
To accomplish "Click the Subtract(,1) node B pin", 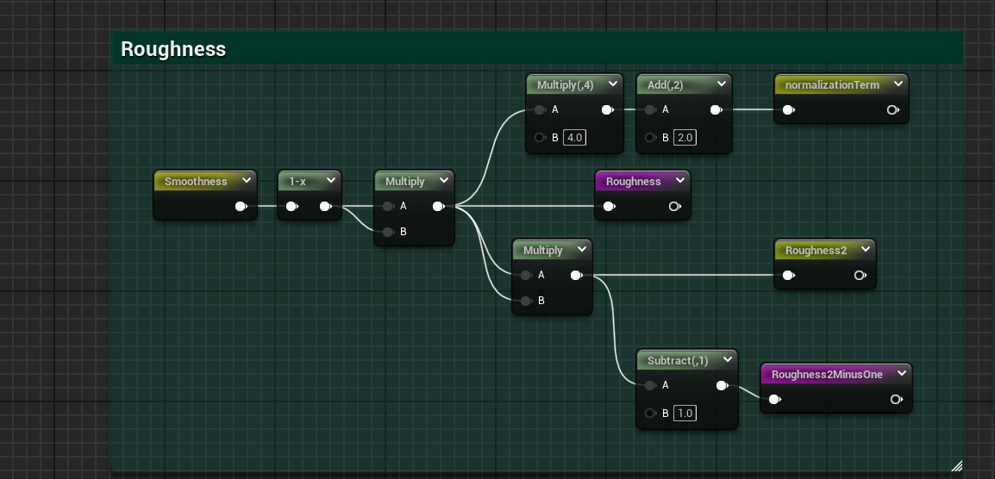I will (x=649, y=414).
